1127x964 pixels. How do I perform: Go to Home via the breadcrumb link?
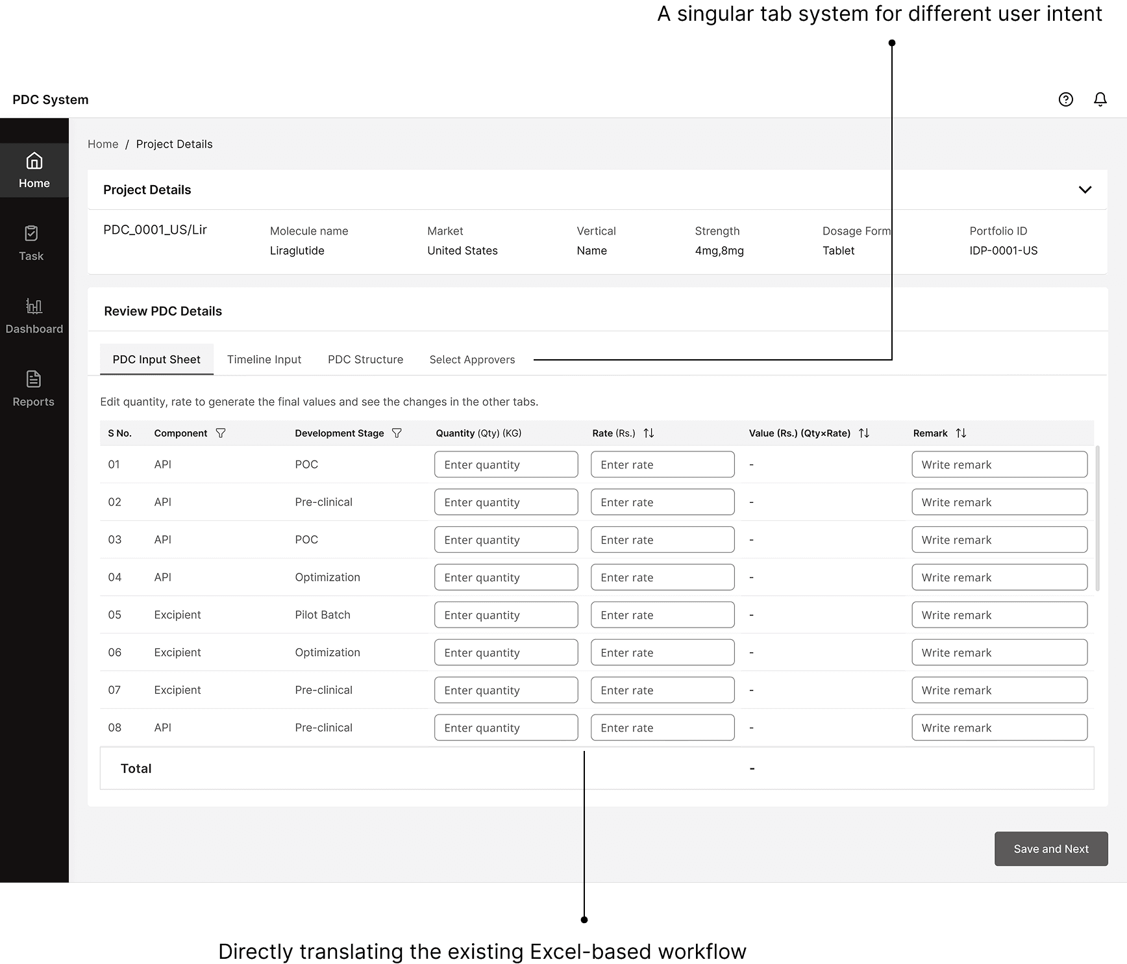[103, 144]
